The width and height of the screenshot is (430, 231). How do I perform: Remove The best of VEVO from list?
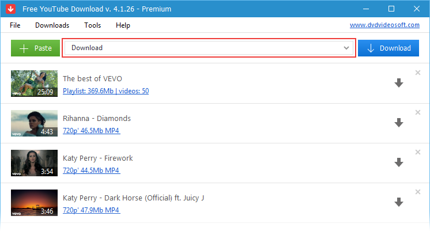coord(418,73)
